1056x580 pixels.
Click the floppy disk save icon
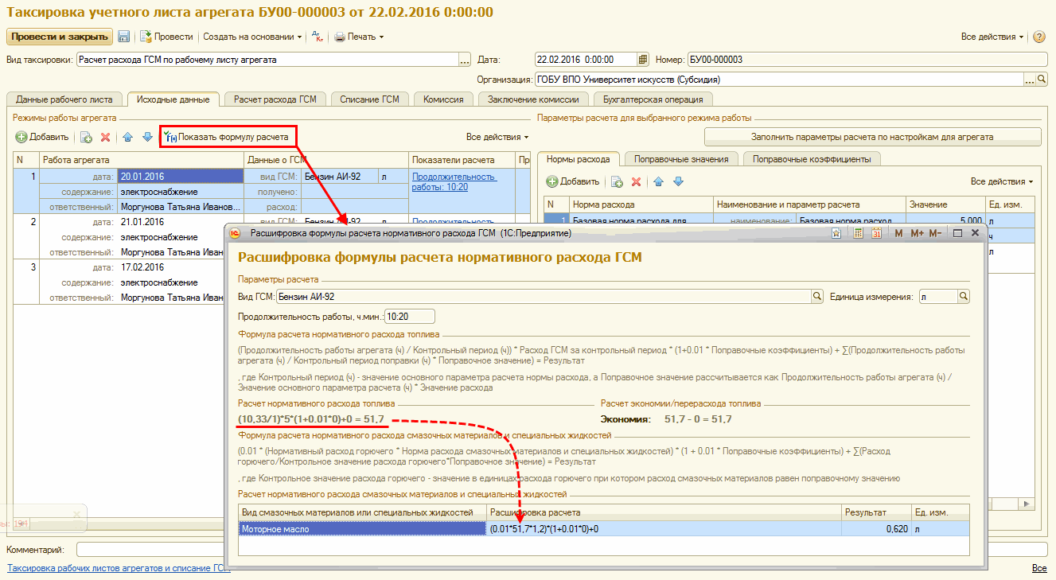point(124,37)
